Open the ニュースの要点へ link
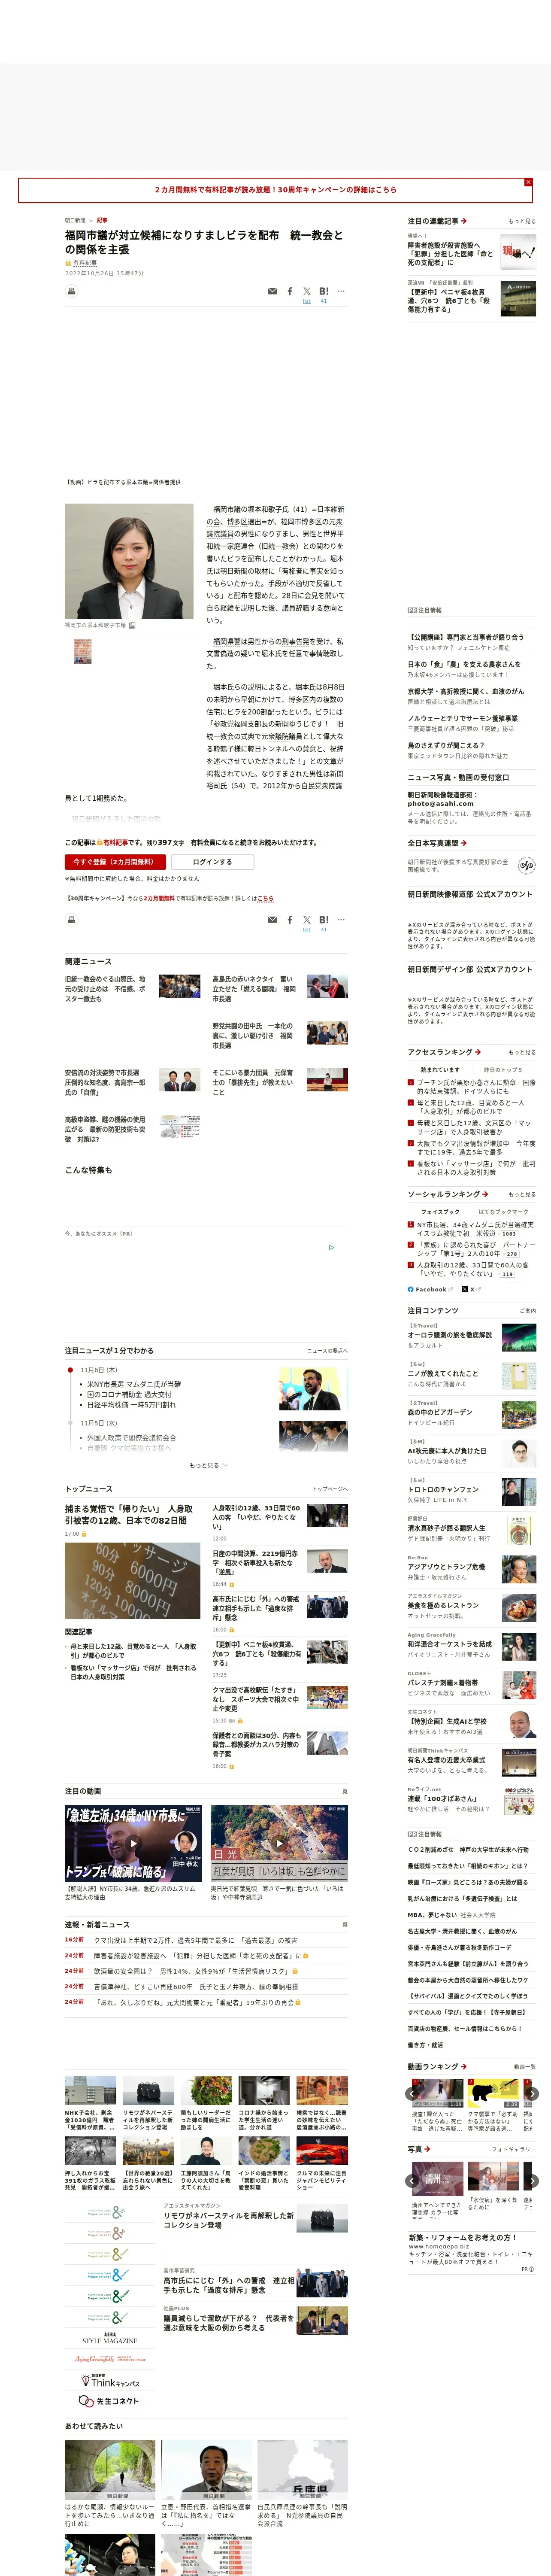The width and height of the screenshot is (551, 2576). click(x=327, y=1351)
